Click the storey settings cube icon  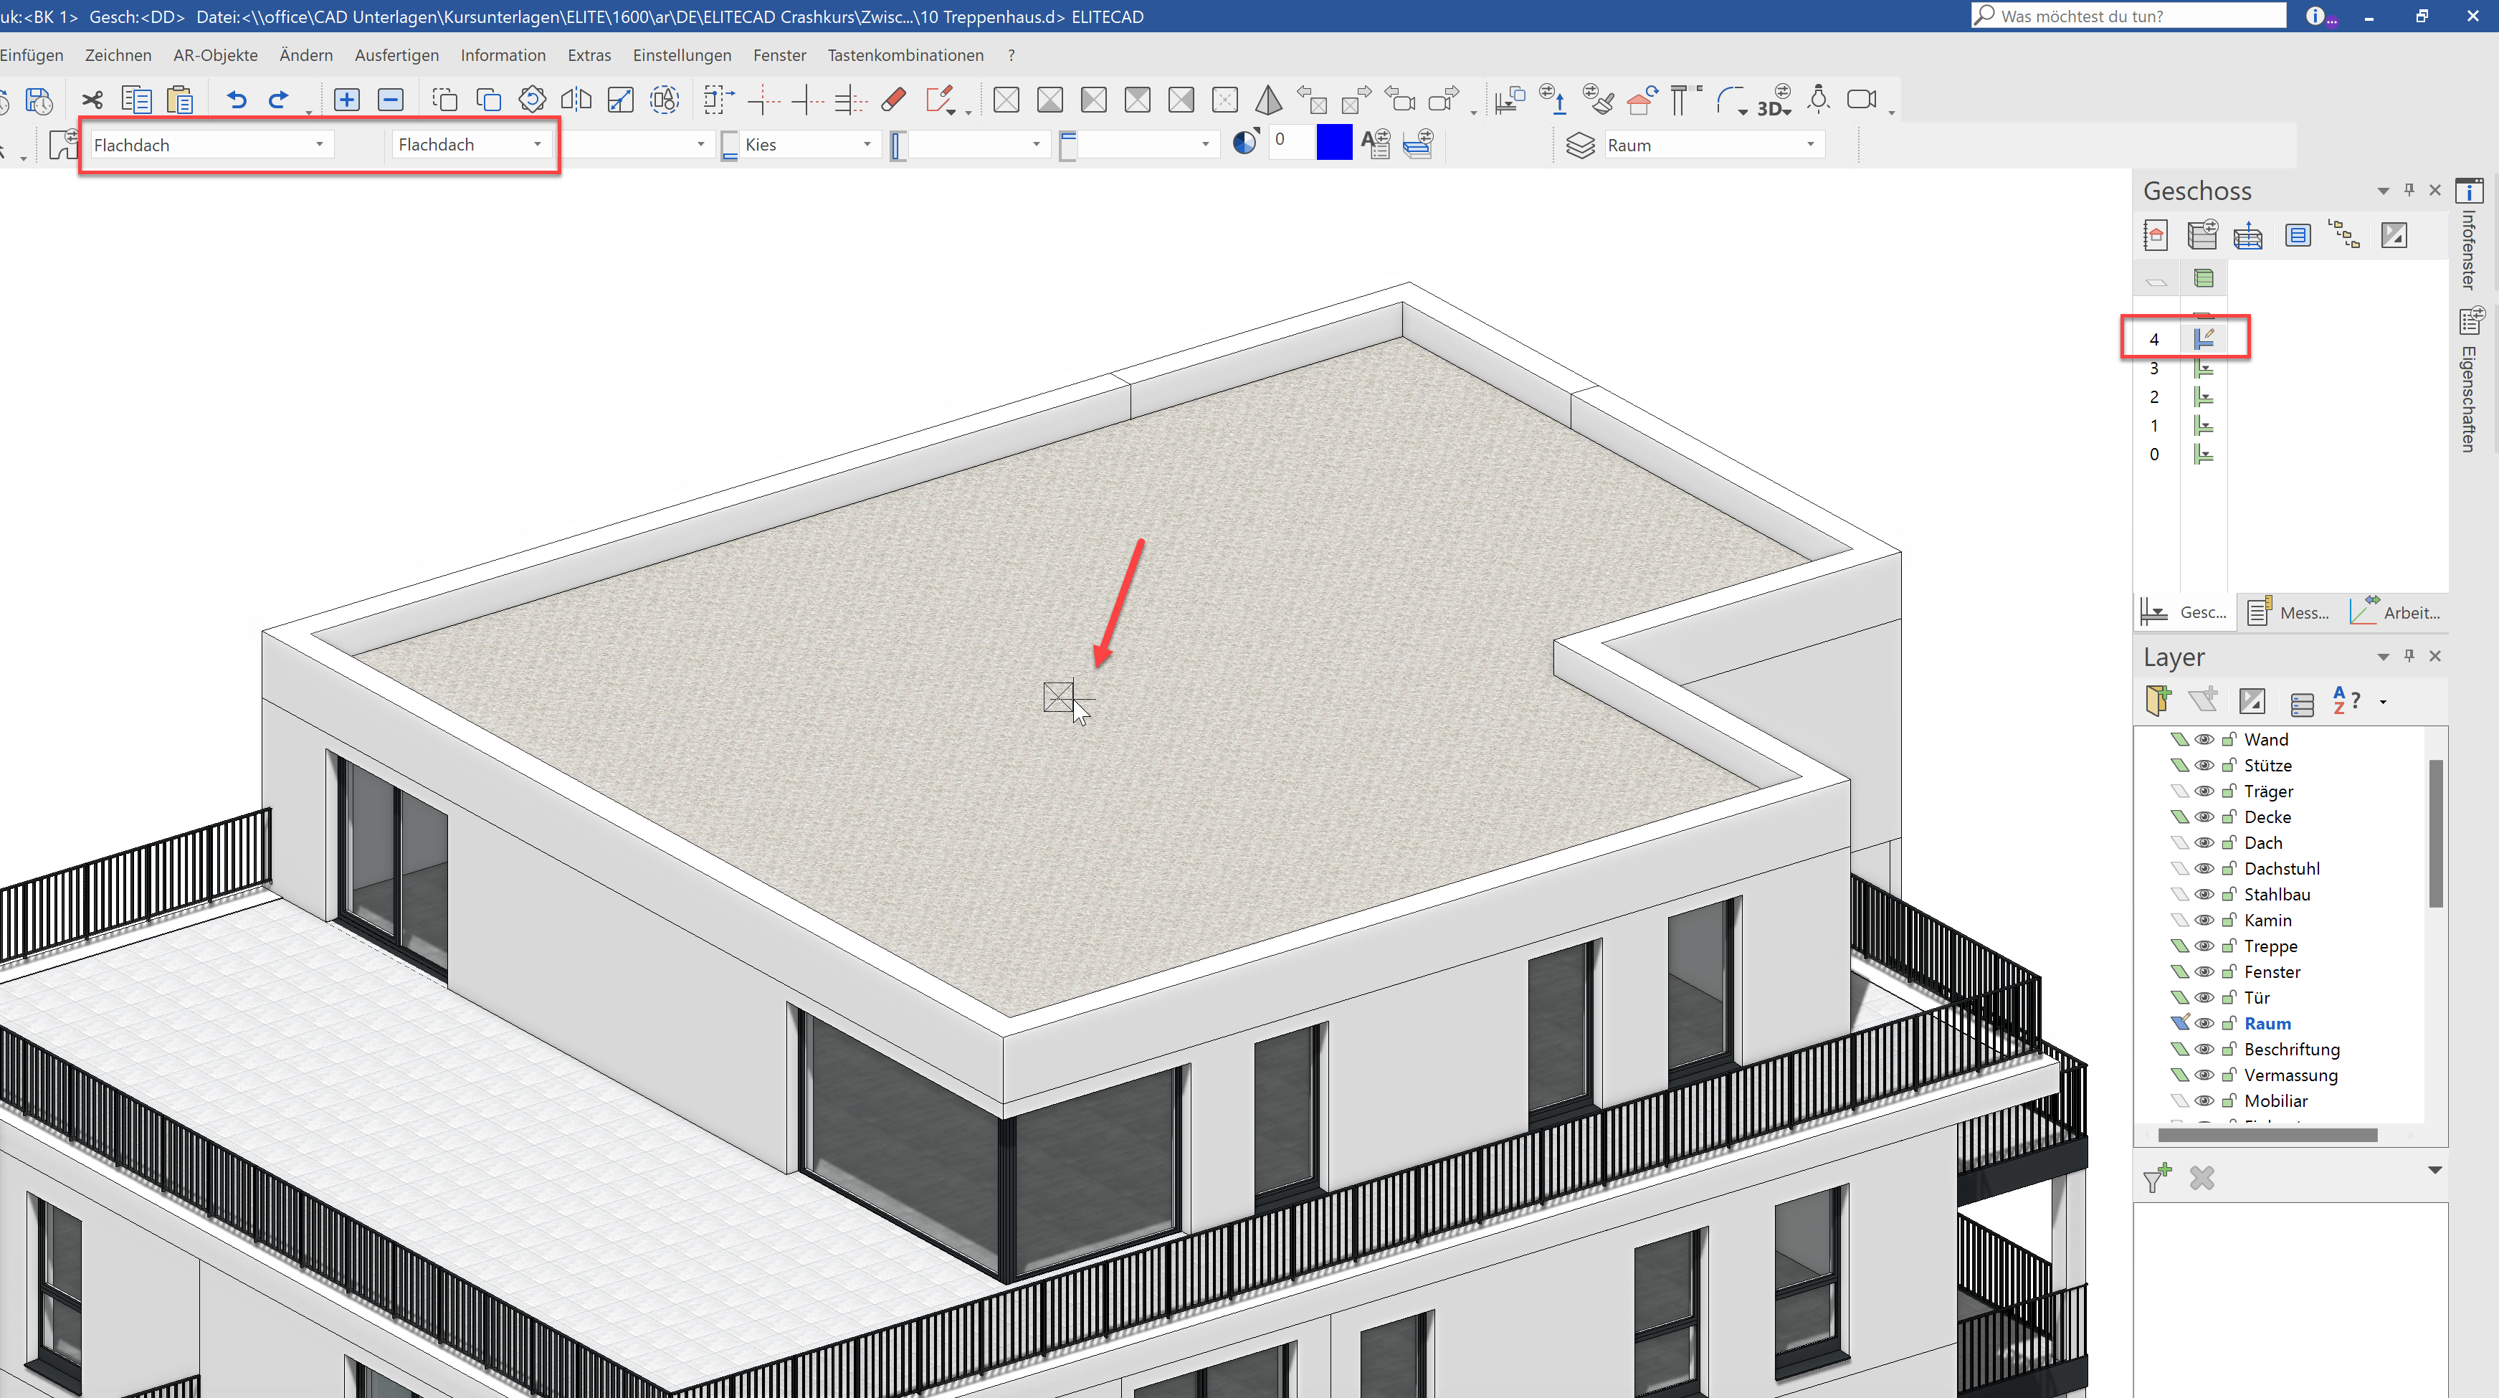point(2202,234)
